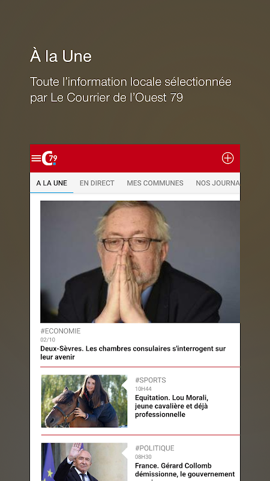Tap the 08H30 timestamp of politique article

click(143, 457)
